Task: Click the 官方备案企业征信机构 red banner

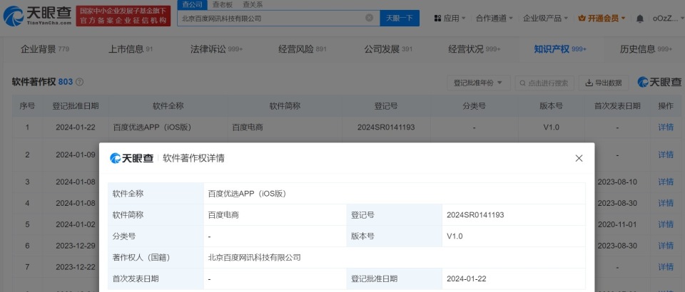Action: pyautogui.click(x=123, y=16)
